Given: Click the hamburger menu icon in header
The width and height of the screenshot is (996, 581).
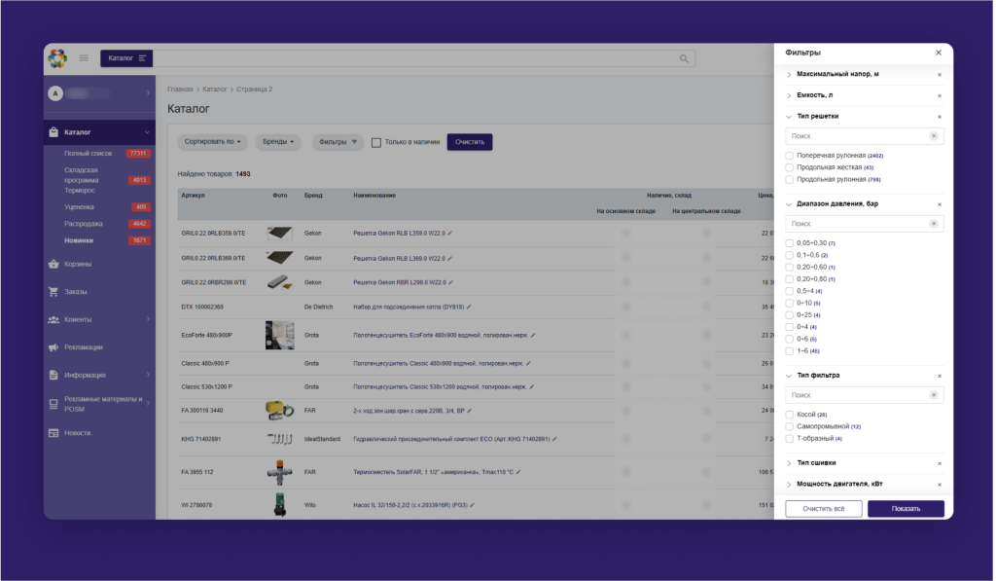Looking at the screenshot, I should tap(84, 58).
